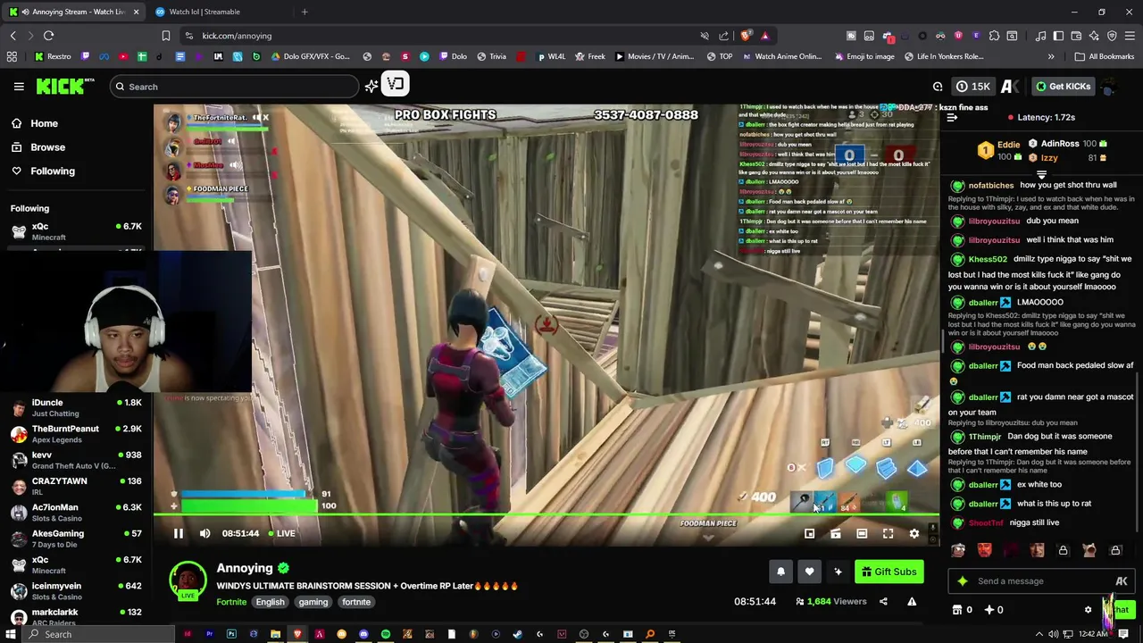The width and height of the screenshot is (1143, 643).
Task: Open the user profile avatar menu
Action: pos(1109,87)
